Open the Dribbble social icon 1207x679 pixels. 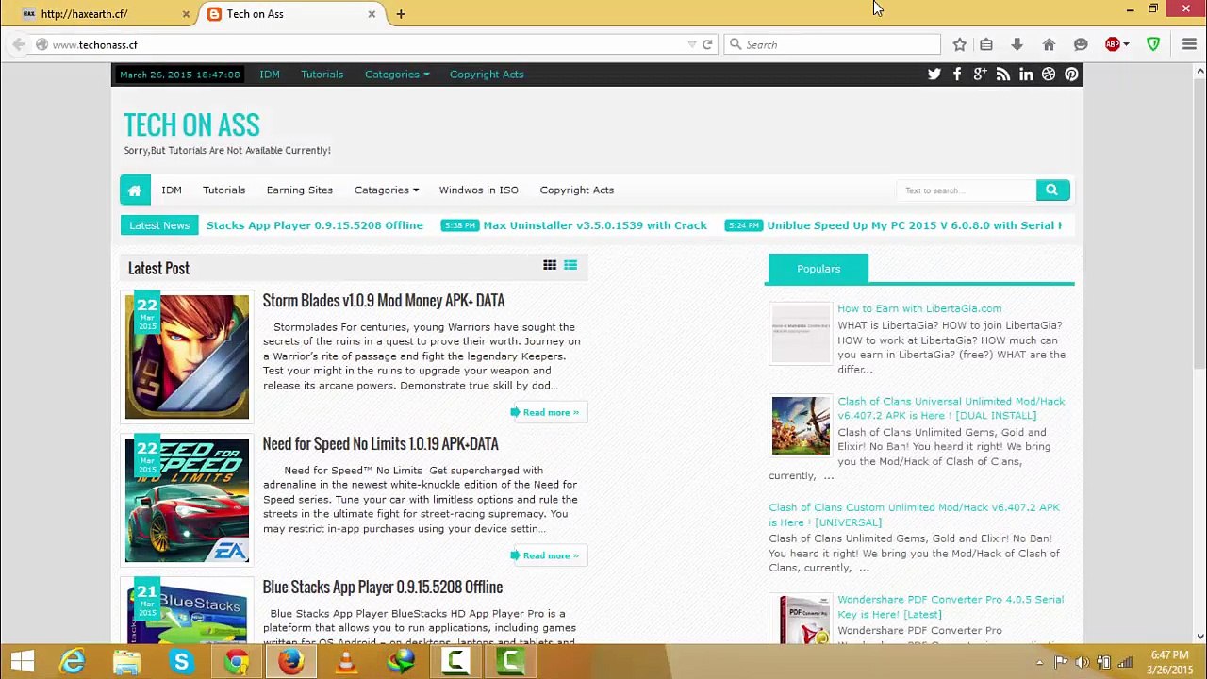coord(1049,75)
